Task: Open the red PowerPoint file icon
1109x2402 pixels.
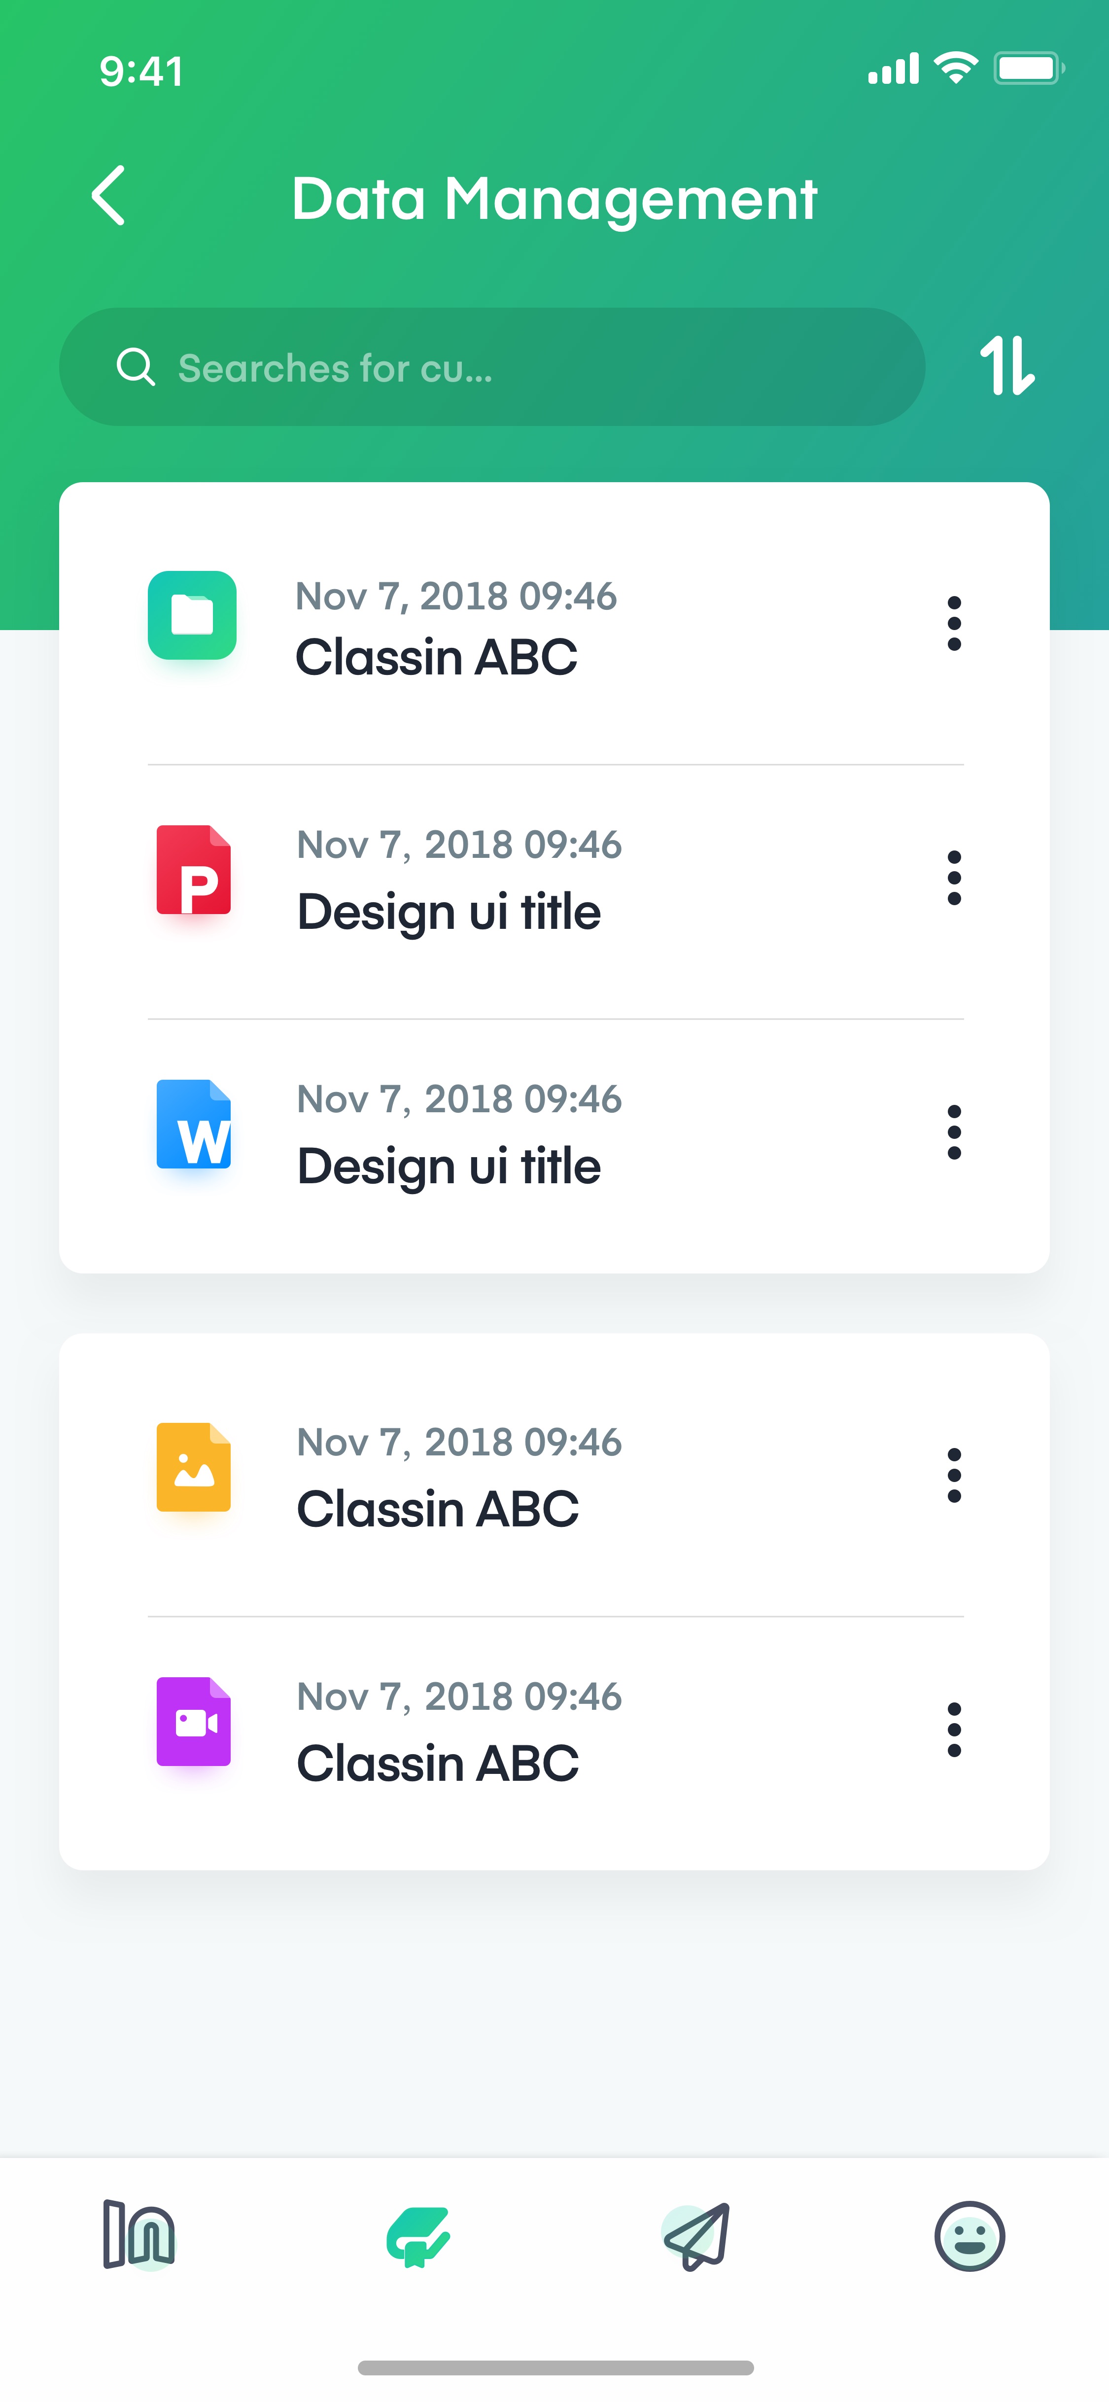Action: point(194,870)
